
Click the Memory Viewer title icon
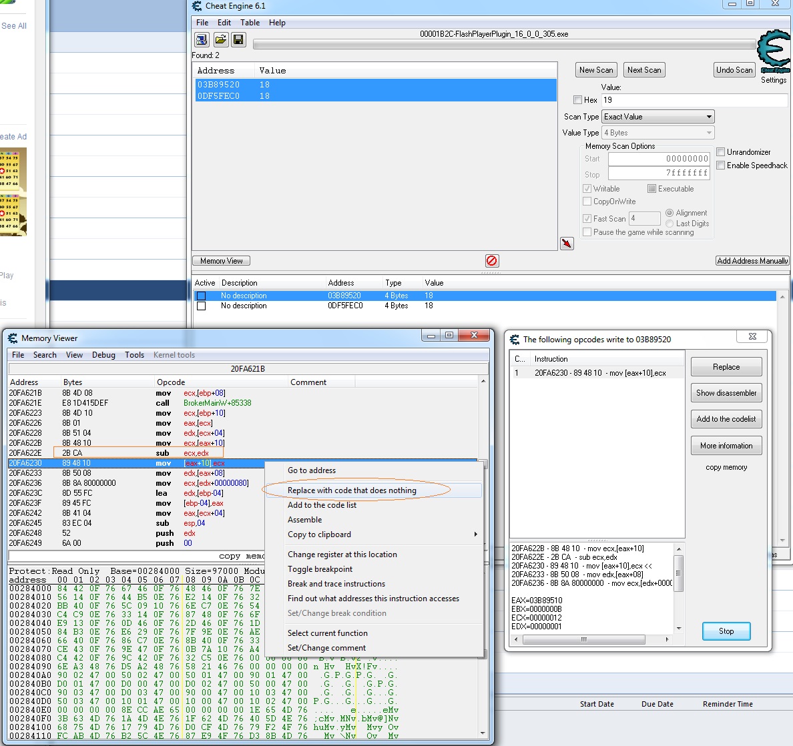[x=13, y=338]
